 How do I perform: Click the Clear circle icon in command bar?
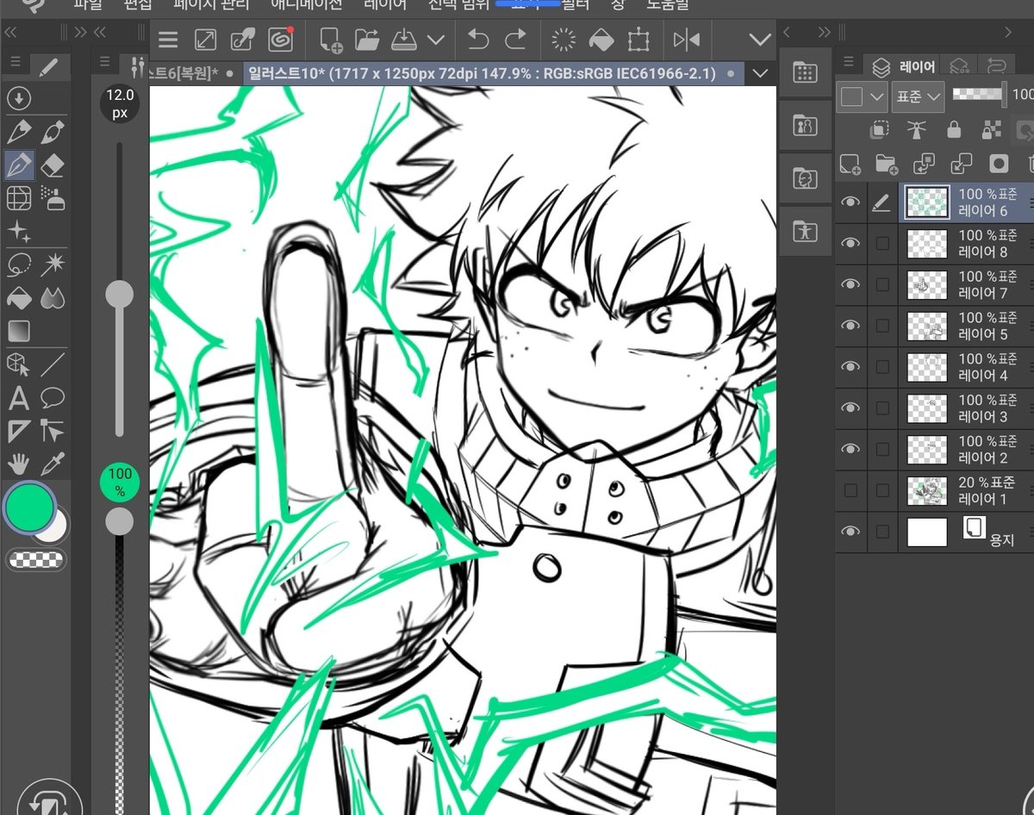(x=564, y=40)
